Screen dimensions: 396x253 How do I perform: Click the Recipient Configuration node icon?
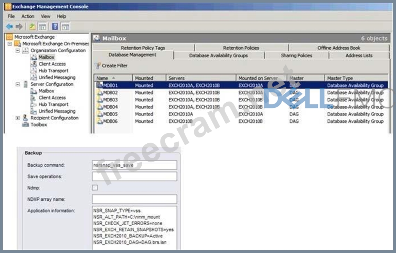[x=25, y=118]
